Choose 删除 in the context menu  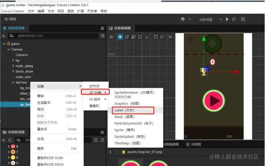click(57, 148)
